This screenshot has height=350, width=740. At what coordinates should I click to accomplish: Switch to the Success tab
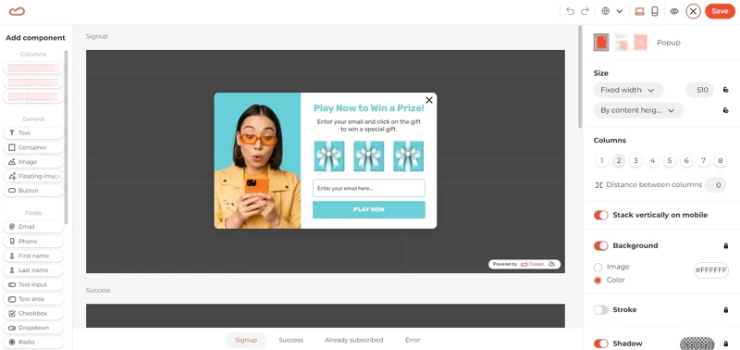(x=290, y=340)
